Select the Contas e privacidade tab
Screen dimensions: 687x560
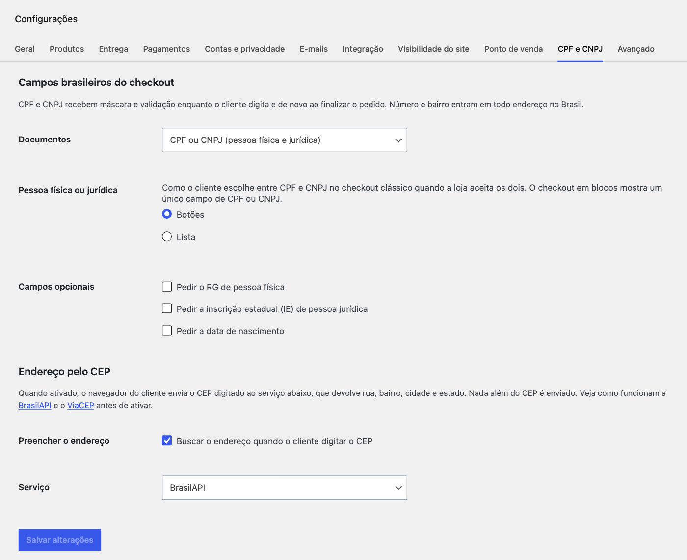(245, 49)
